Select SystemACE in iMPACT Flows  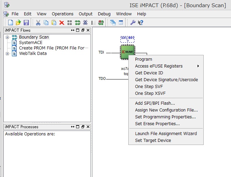tap(31, 43)
